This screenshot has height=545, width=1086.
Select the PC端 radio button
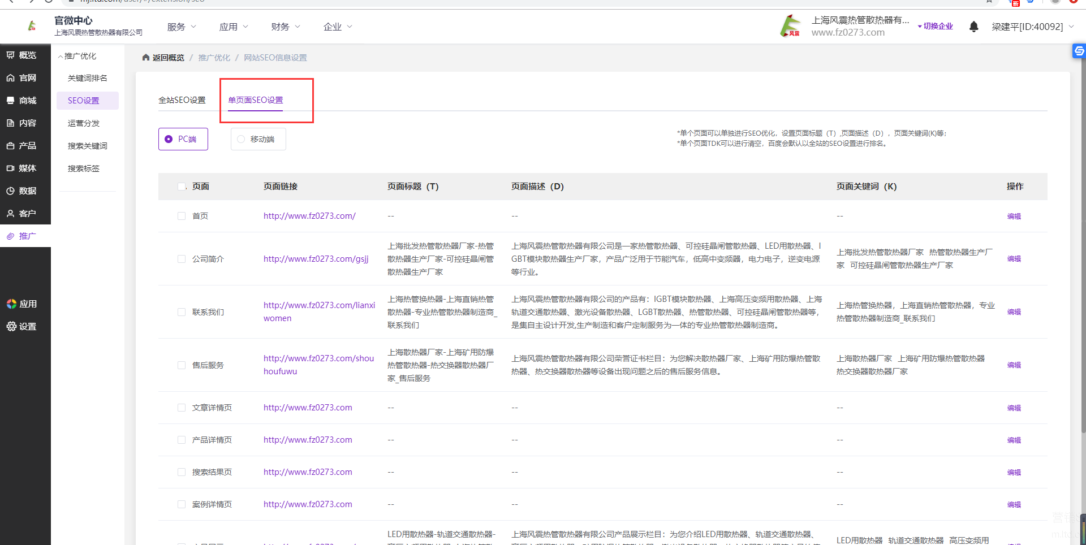(169, 139)
